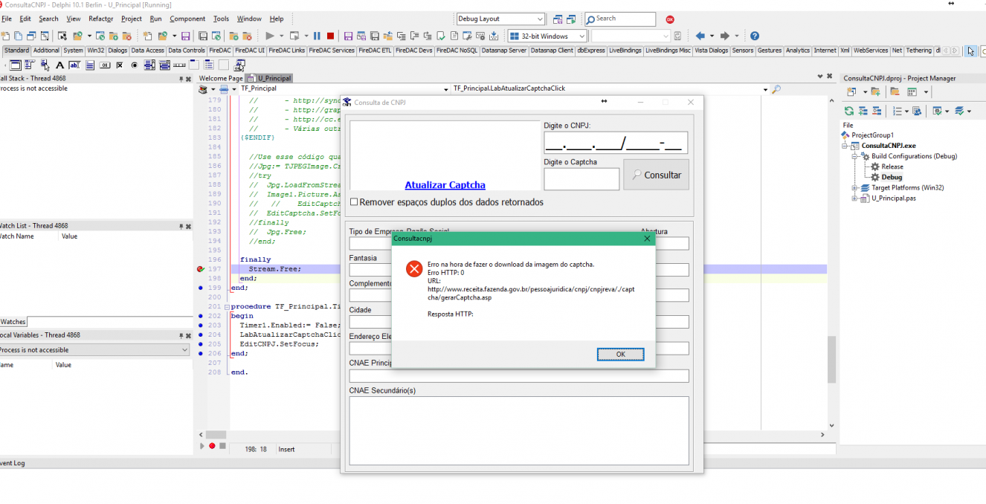
Task: Click the magnifier icon beside method combo
Action: point(776,89)
